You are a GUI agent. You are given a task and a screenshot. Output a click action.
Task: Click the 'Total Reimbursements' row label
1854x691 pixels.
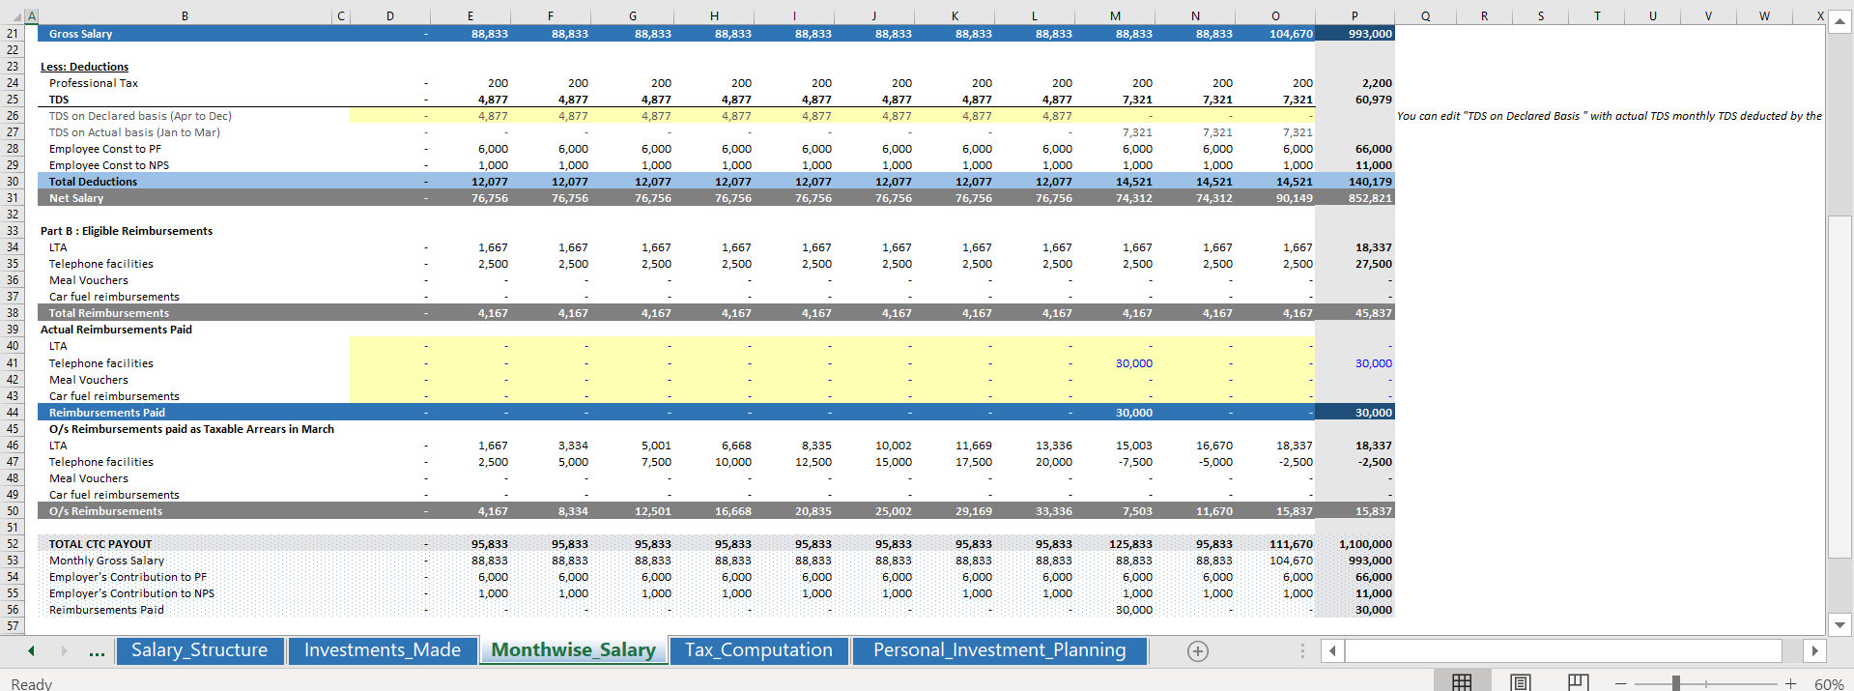click(109, 313)
